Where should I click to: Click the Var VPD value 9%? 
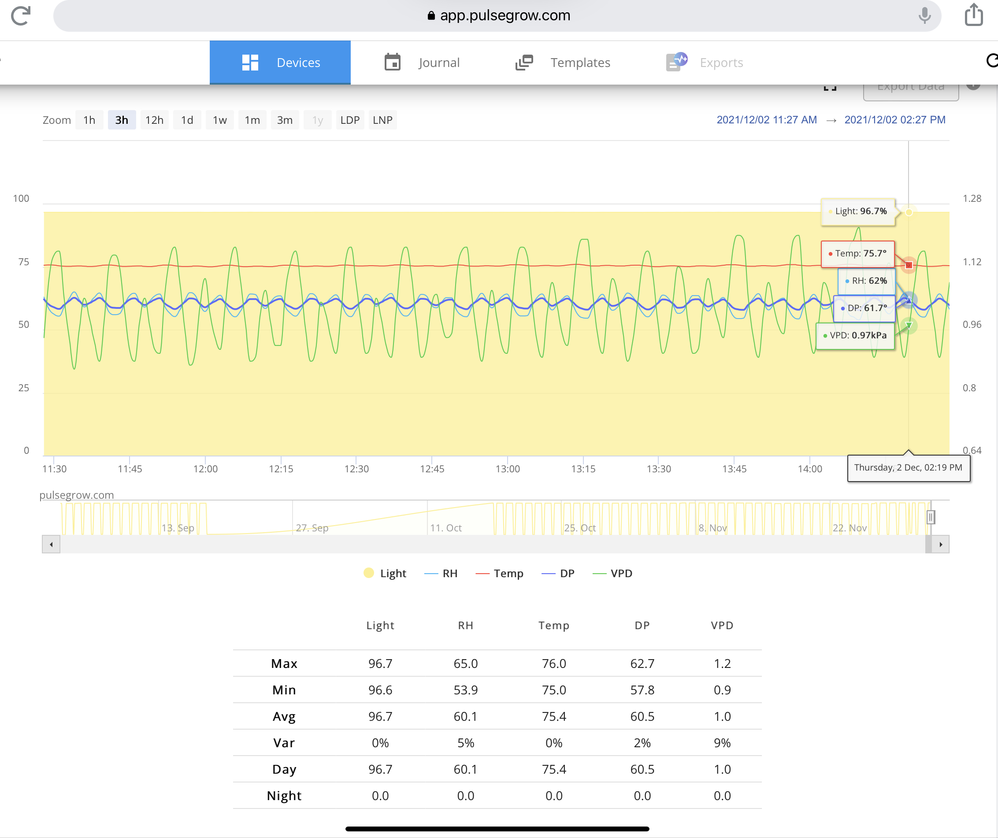[x=722, y=743]
